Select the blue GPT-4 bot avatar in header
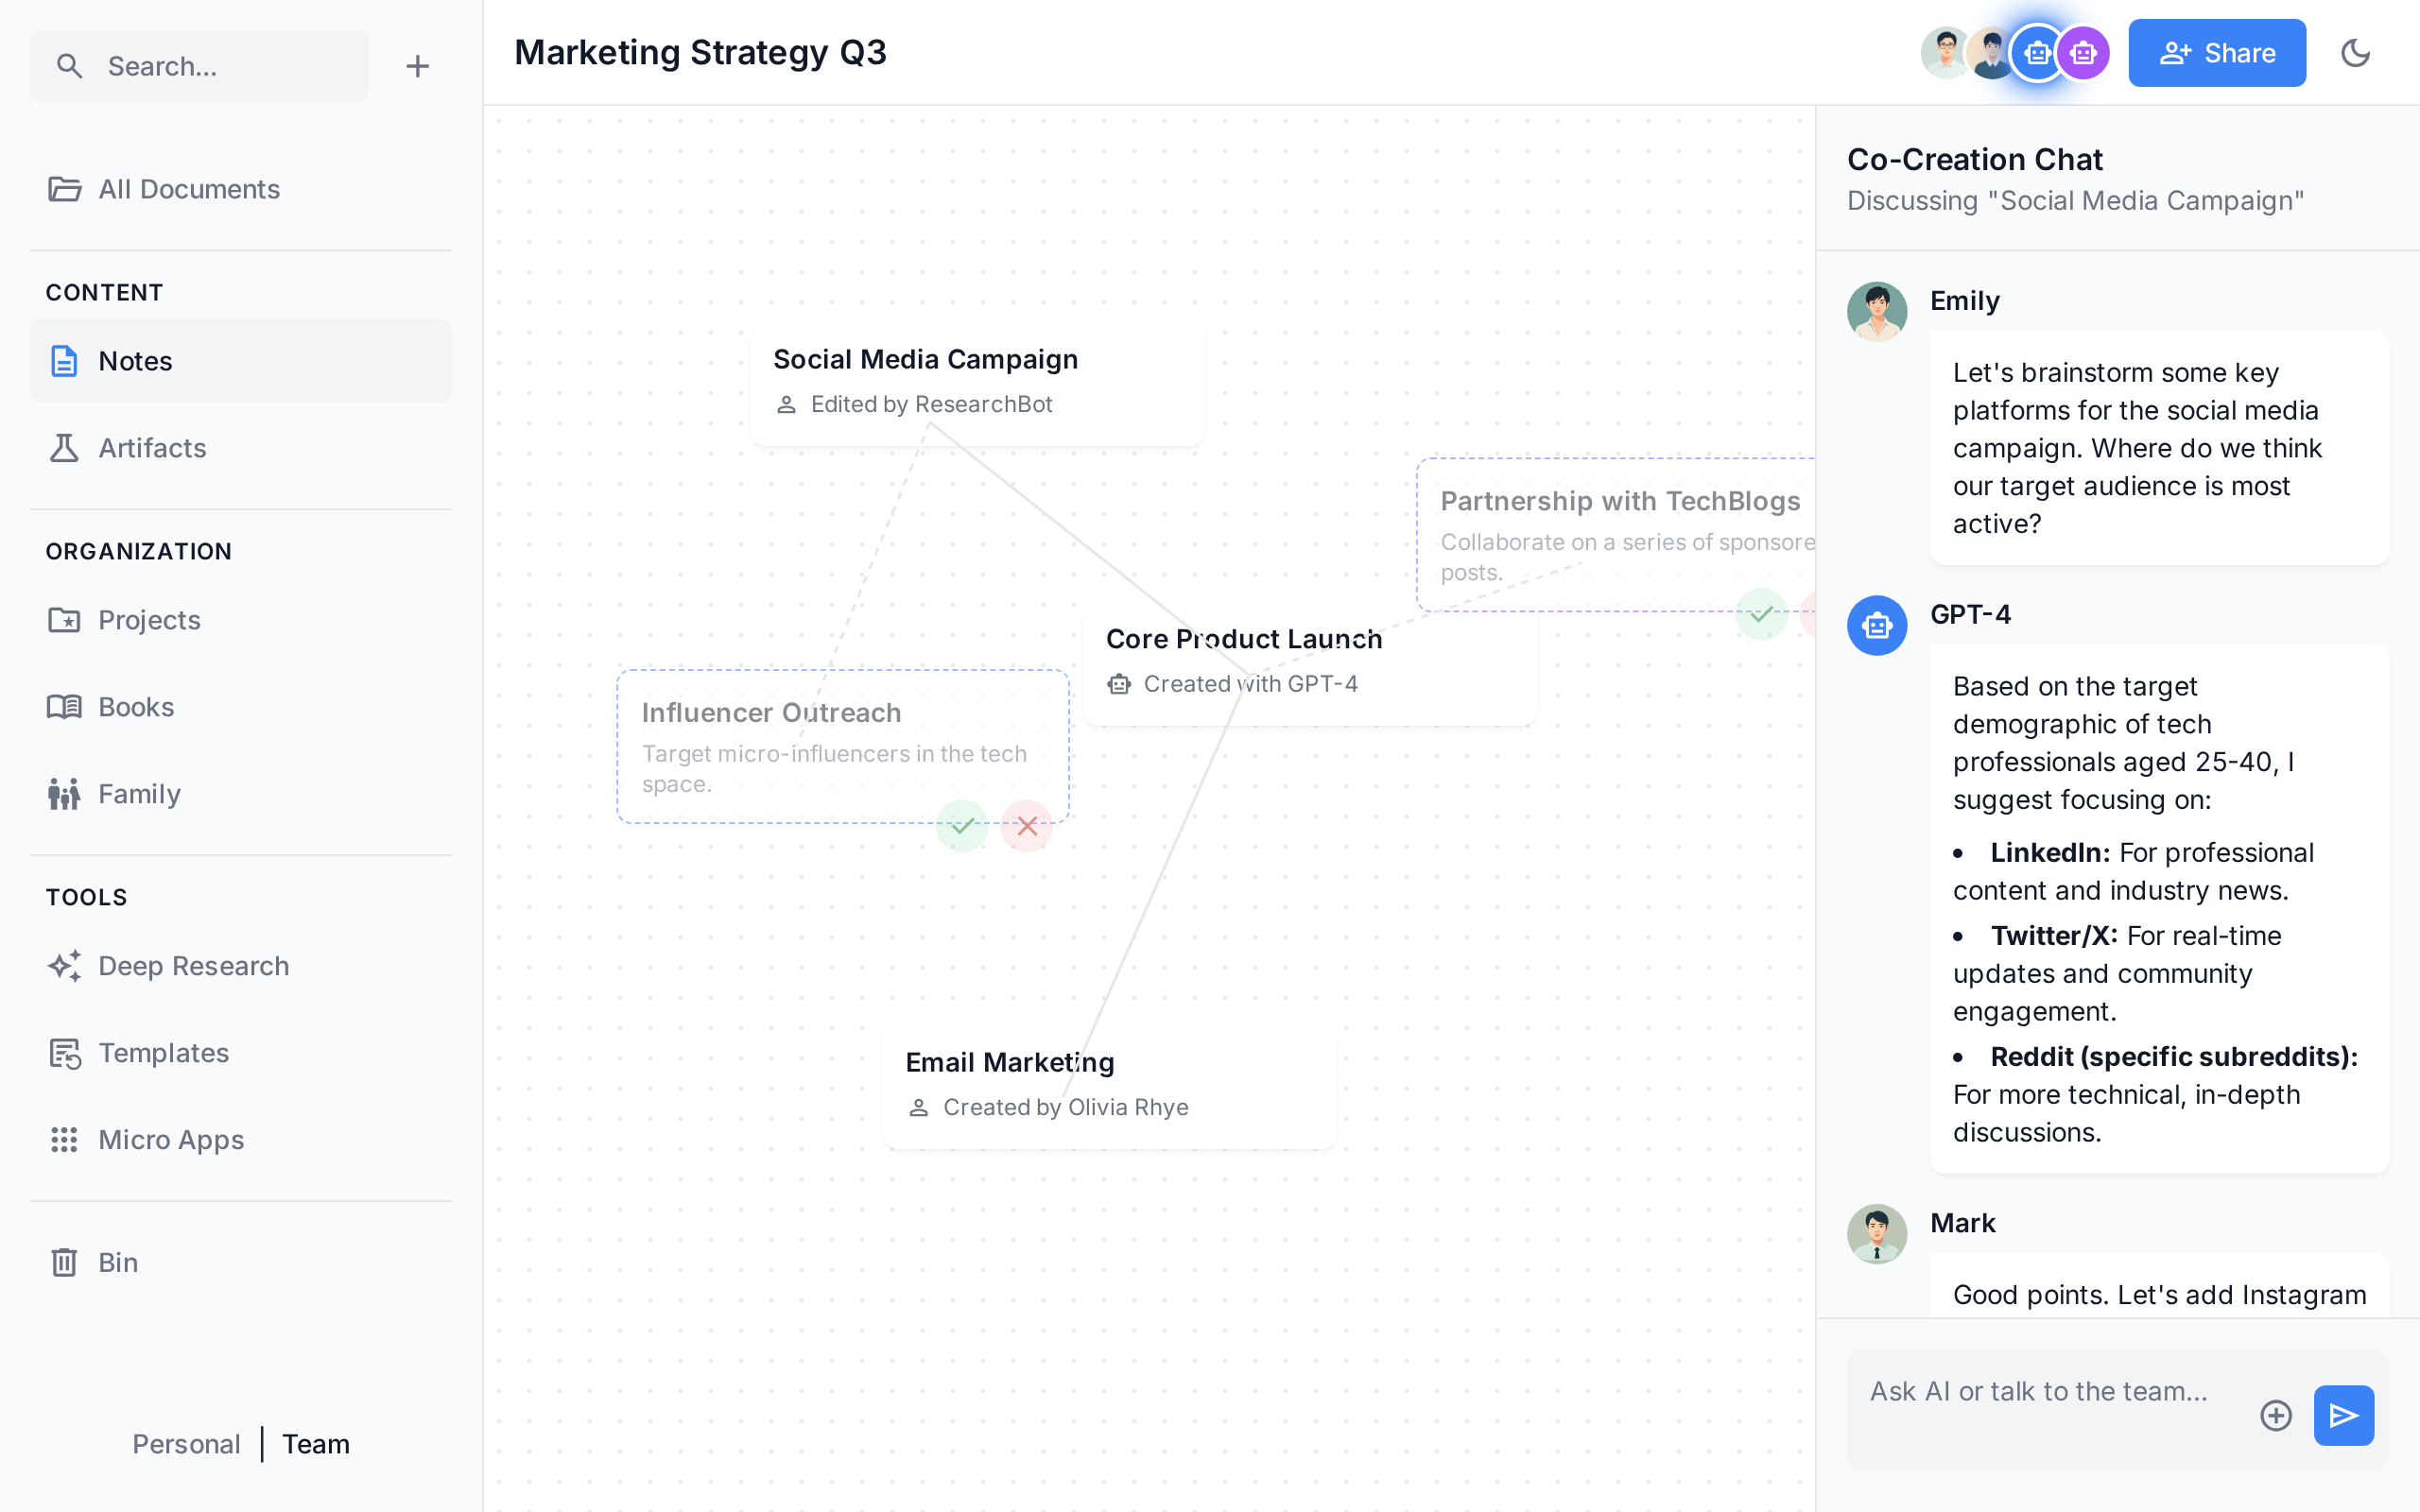Viewport: 2420px width, 1512px height. point(2037,53)
